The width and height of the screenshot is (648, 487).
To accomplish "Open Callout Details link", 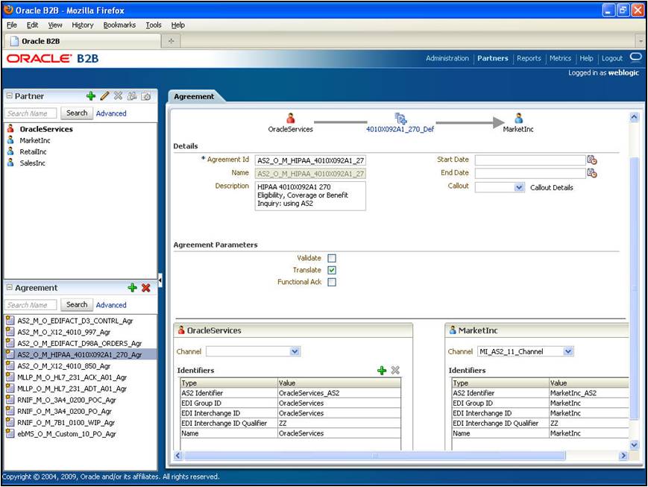I will tap(551, 188).
